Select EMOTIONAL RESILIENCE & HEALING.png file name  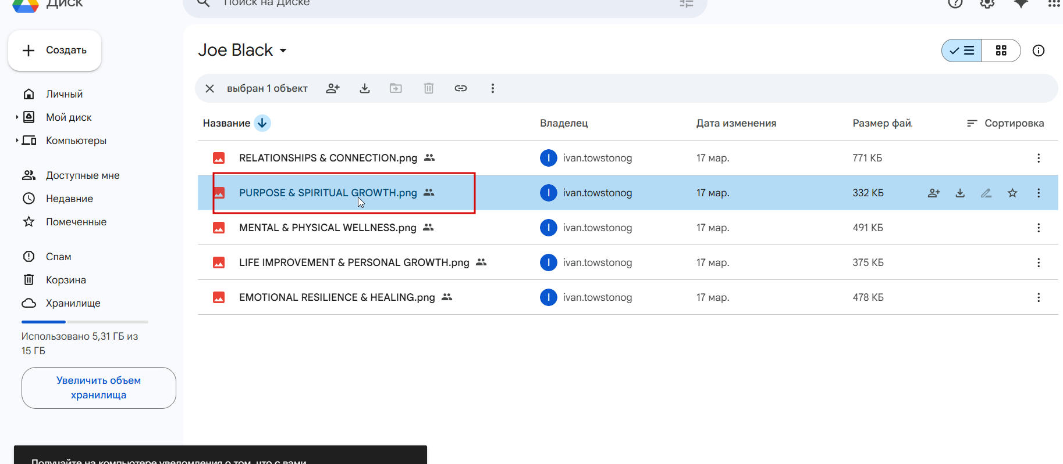tap(337, 297)
